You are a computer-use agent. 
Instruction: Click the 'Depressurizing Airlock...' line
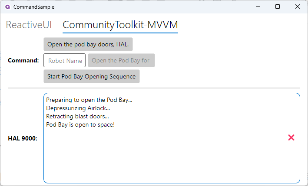click(x=78, y=108)
